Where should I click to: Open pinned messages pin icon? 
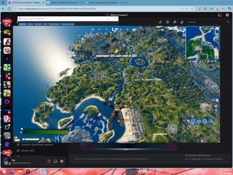(175, 22)
